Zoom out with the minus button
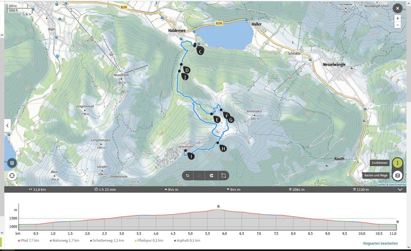This screenshot has height=251, width=411. (x=397, y=25)
